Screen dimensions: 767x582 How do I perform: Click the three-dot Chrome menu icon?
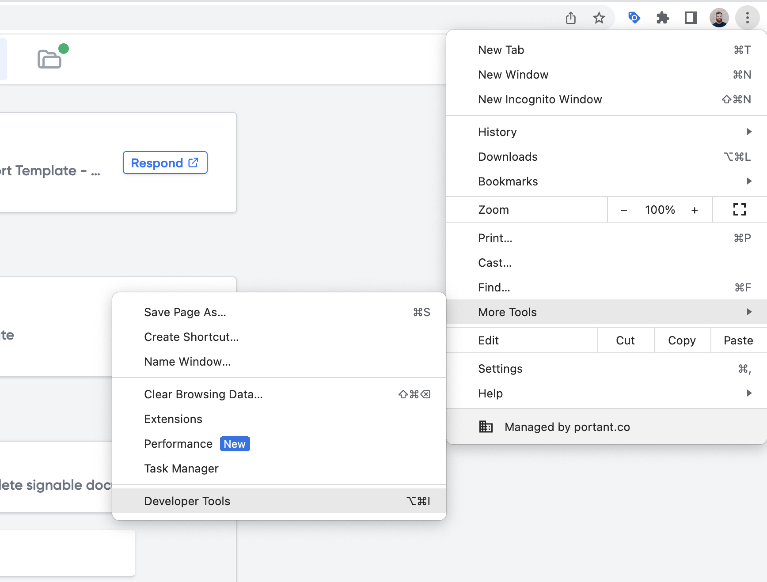[747, 18]
